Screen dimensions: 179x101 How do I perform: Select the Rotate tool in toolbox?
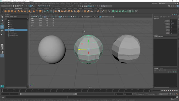tap(2, 30)
